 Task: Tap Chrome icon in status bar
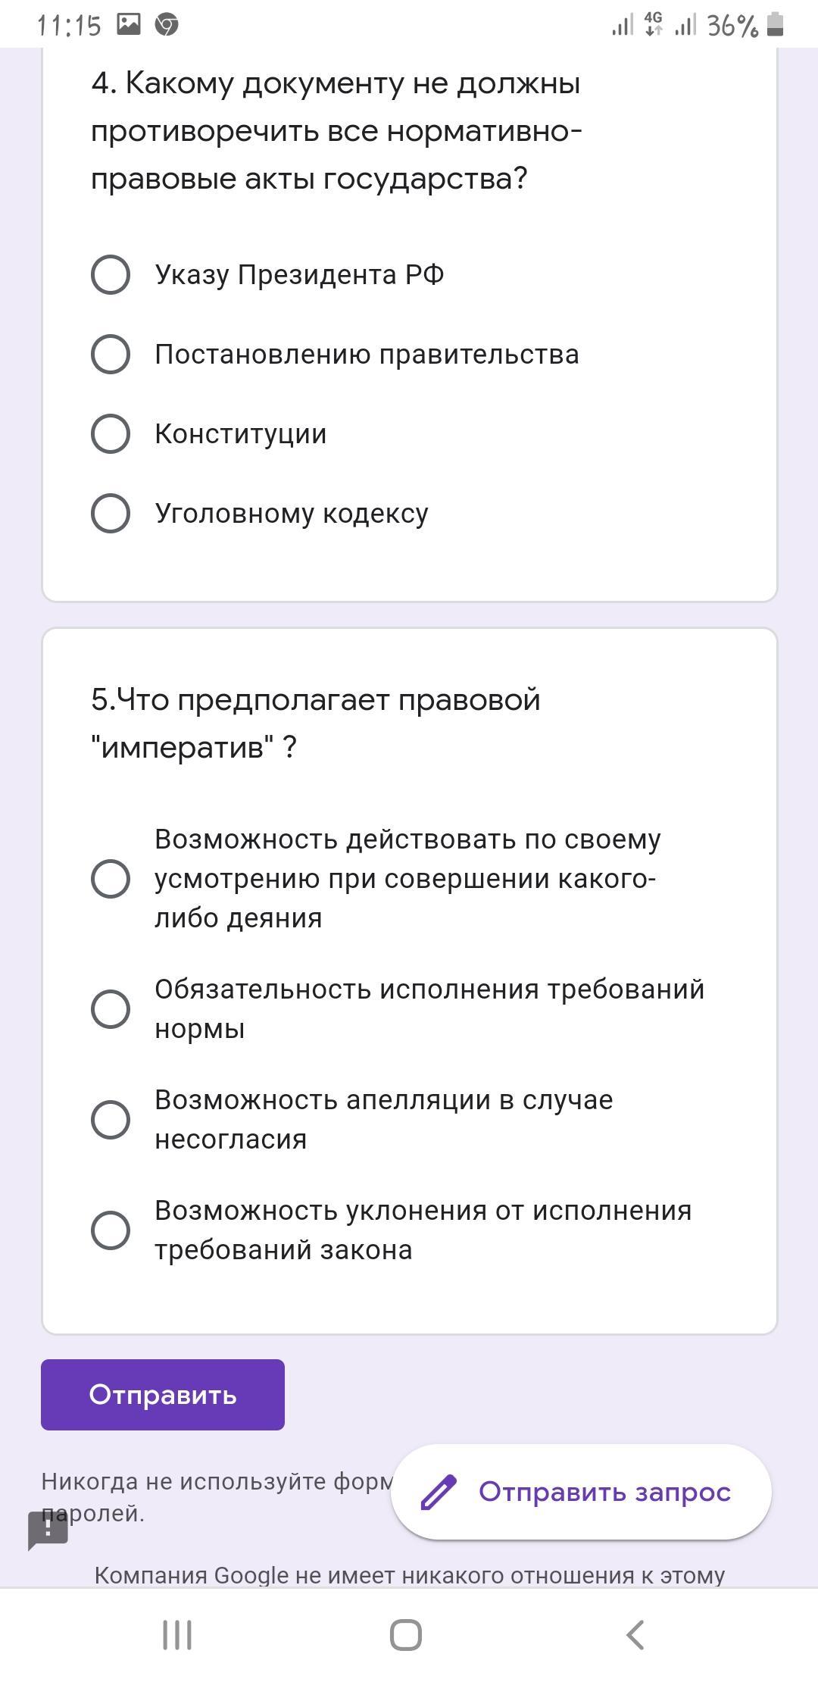coord(167,25)
